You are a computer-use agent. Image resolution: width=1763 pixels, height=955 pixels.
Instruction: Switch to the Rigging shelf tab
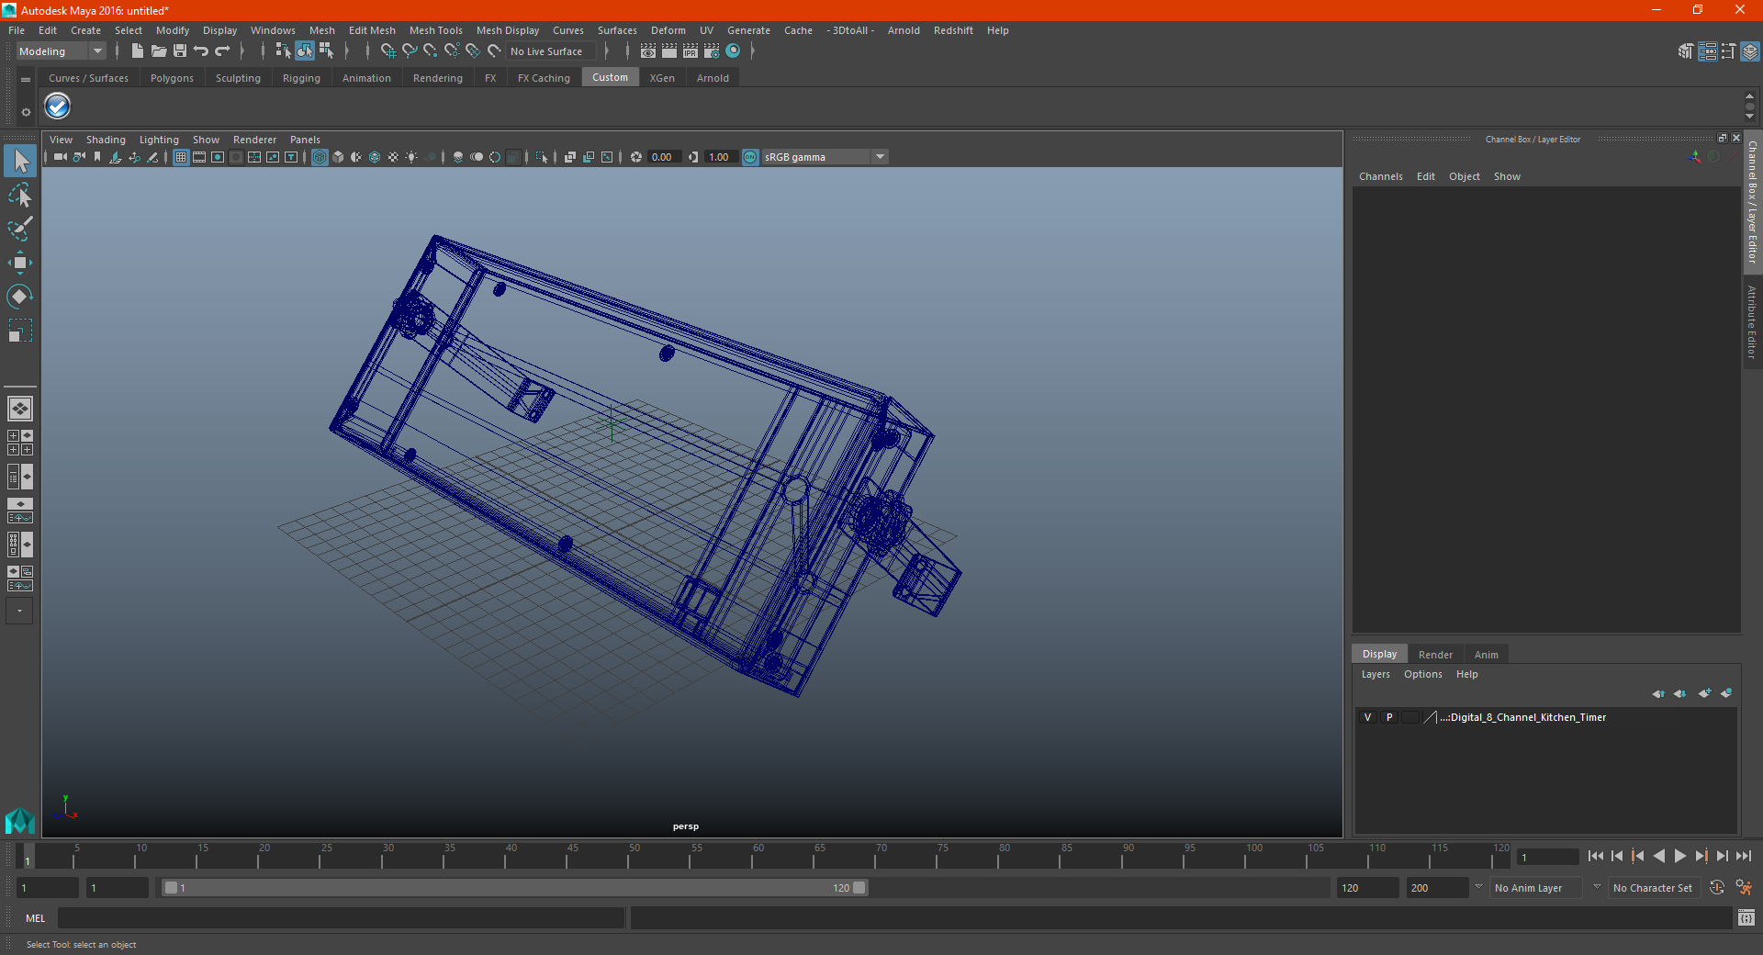pos(301,78)
